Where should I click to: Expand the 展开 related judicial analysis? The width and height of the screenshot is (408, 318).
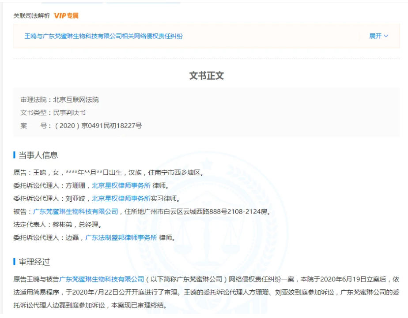point(378,36)
